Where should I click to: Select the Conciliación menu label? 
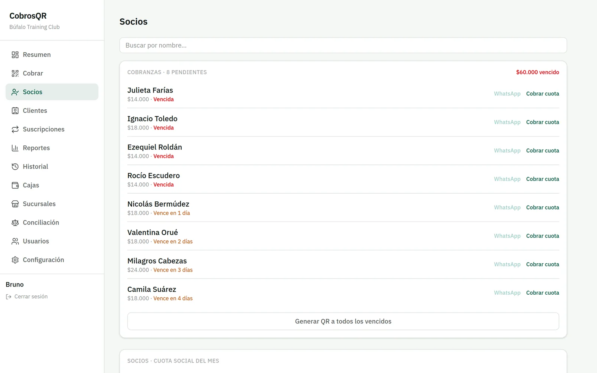click(41, 223)
